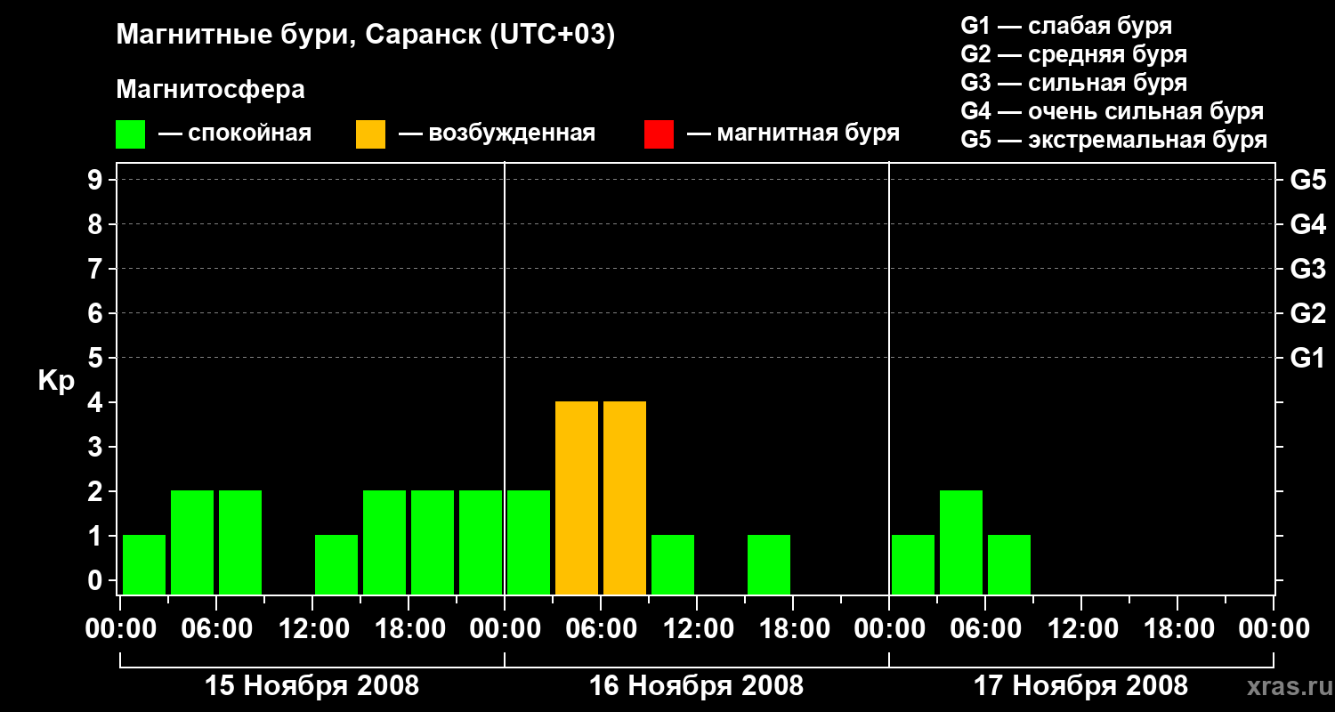This screenshot has width=1335, height=712.
Task: Select the 'G5 — экстремальная буря' description line
Action: [x=1113, y=140]
